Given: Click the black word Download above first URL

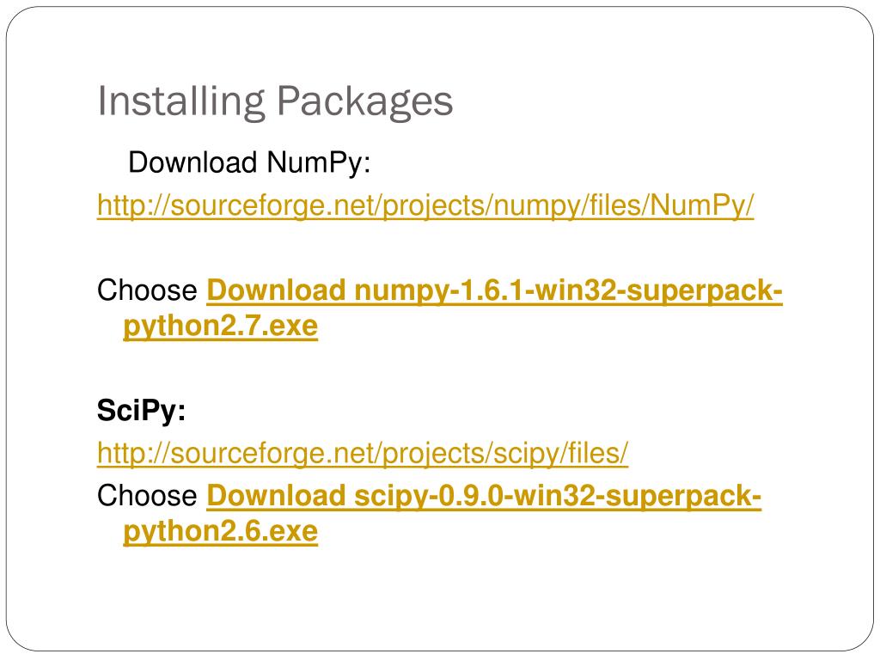Looking at the screenshot, I should [x=192, y=162].
